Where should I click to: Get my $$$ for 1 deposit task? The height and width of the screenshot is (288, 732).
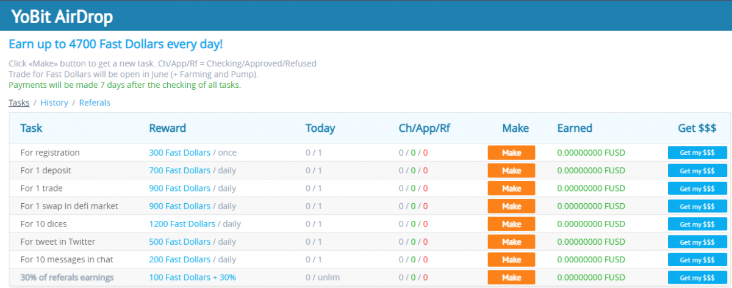(x=697, y=170)
